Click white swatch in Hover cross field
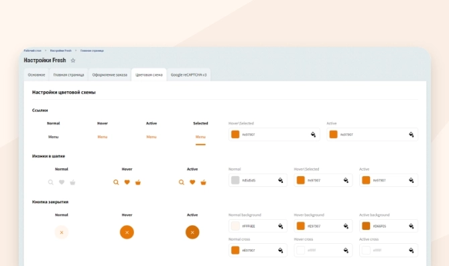This screenshot has height=266, width=449. pos(301,250)
